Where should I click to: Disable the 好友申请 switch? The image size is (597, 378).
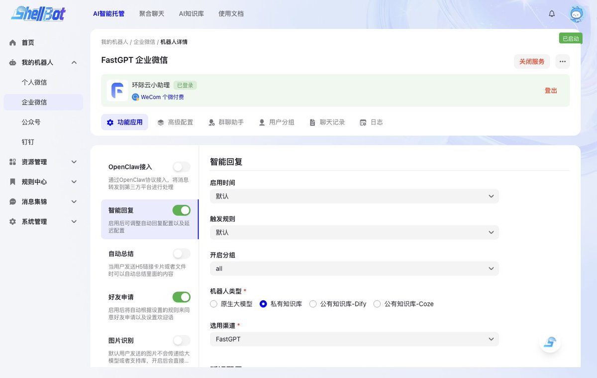[x=182, y=297]
